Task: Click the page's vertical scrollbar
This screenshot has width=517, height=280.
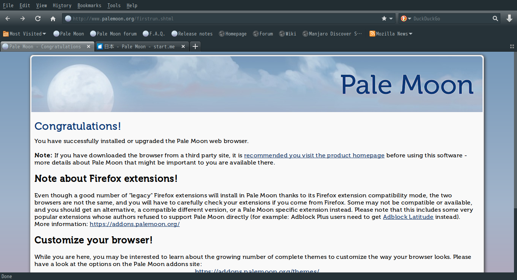Action: (x=515, y=162)
